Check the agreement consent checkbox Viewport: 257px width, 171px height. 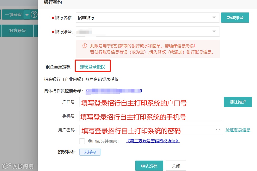(82, 141)
